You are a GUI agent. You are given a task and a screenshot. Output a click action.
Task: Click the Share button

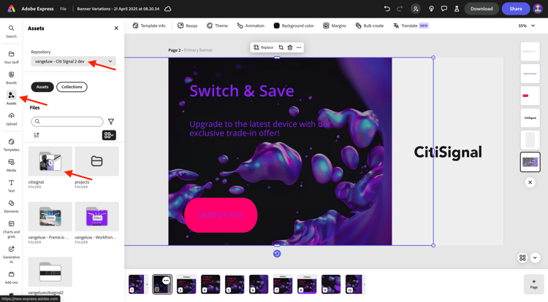(516, 9)
